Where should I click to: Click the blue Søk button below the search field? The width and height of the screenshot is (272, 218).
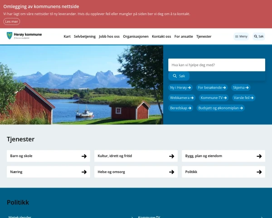(x=179, y=76)
